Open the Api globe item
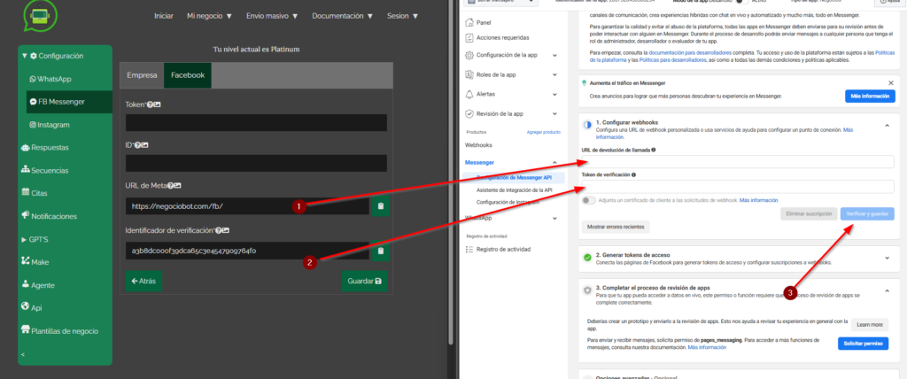Image resolution: width=907 pixels, height=379 pixels. (x=32, y=307)
